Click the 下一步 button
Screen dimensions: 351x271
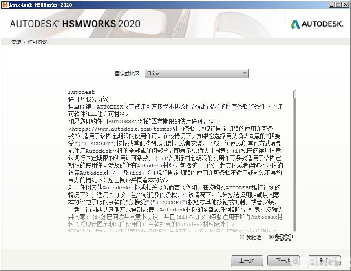[283, 261]
